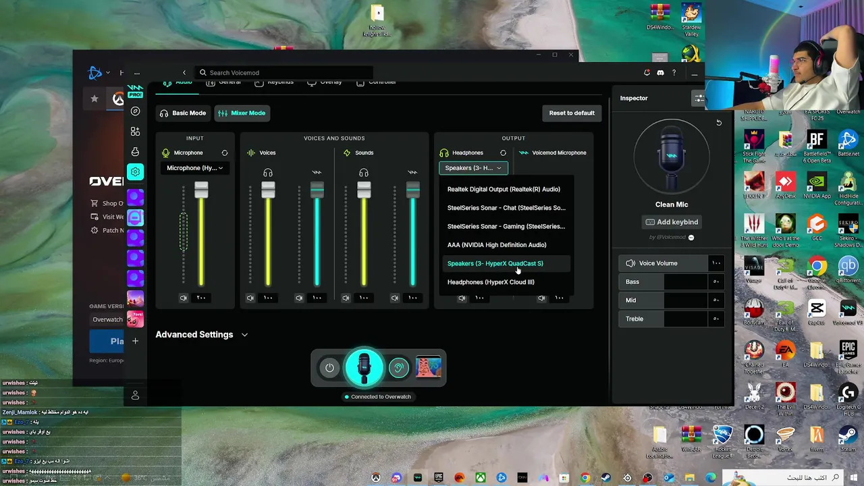Refresh the Headphones output device list
The image size is (864, 486).
pyautogui.click(x=503, y=153)
